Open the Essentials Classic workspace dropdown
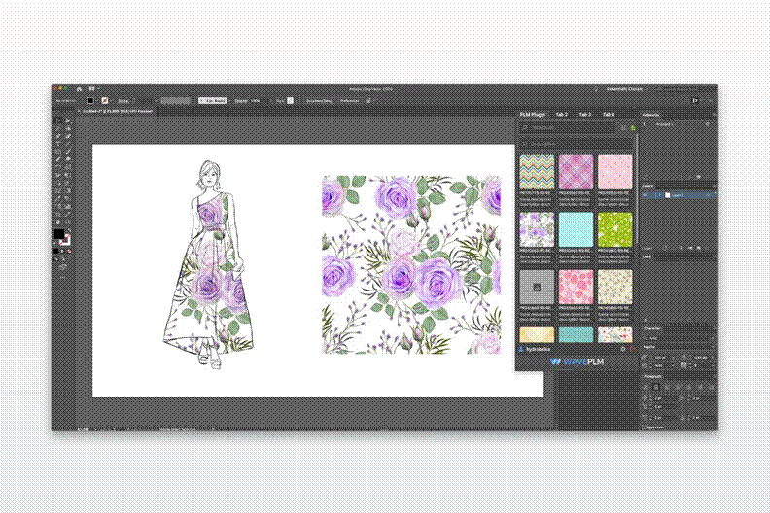The height and width of the screenshot is (513, 770). tap(627, 89)
